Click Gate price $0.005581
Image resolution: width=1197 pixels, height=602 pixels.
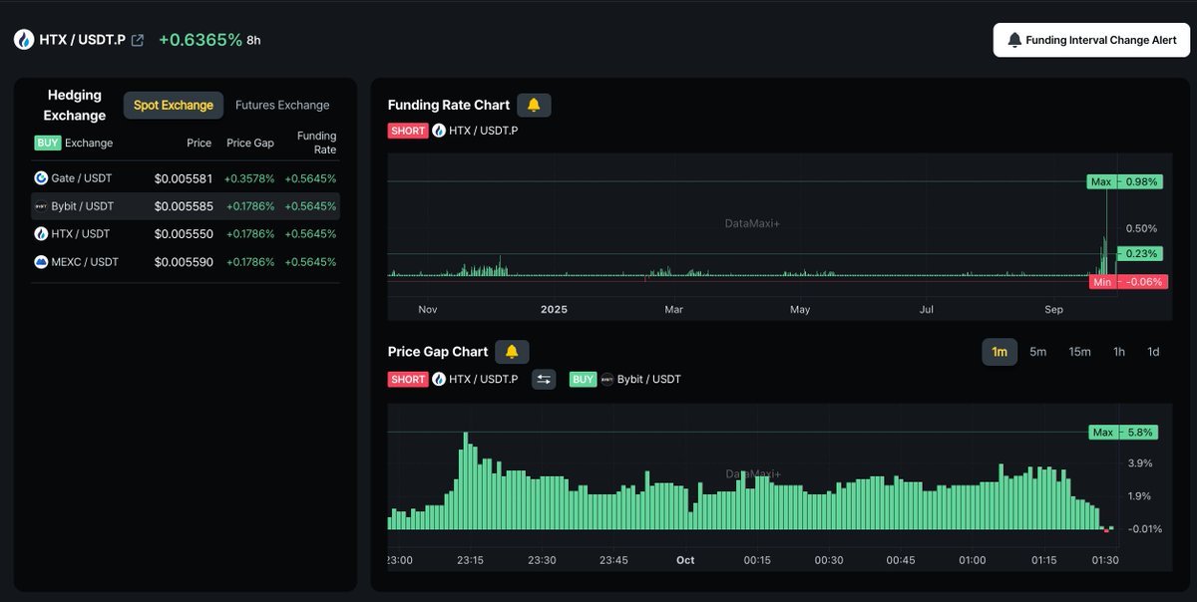click(184, 178)
